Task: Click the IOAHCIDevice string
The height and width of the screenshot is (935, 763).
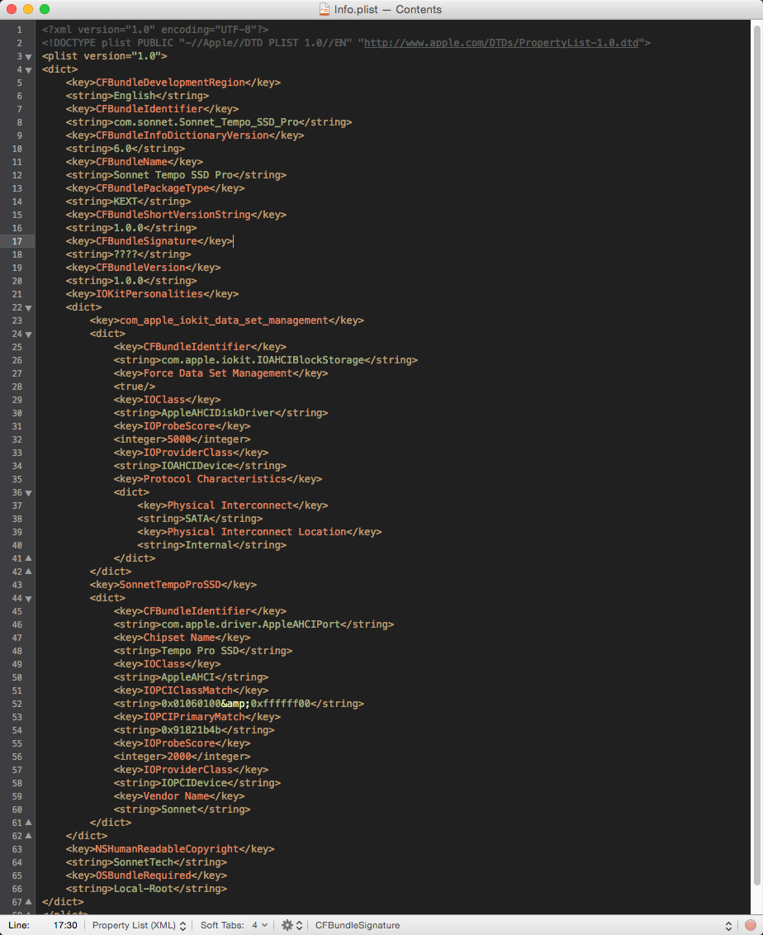Action: tap(197, 466)
